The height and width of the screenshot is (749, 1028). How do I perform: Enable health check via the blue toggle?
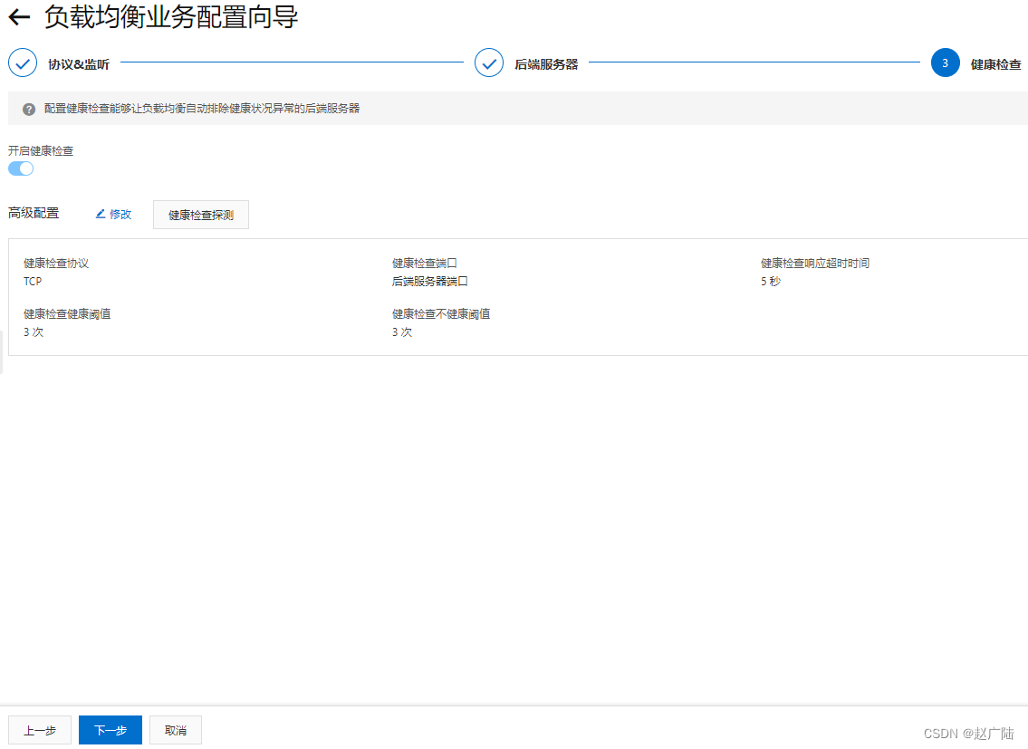20,168
